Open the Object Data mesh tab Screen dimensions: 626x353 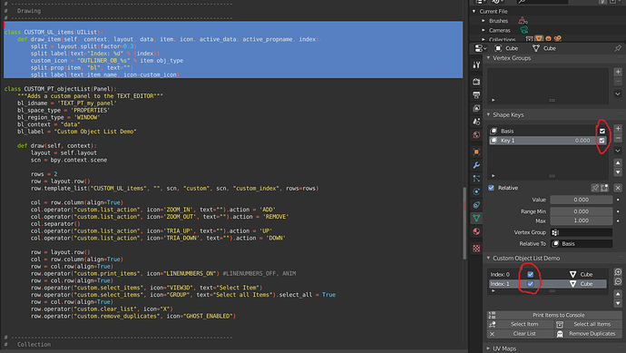pyautogui.click(x=476, y=218)
